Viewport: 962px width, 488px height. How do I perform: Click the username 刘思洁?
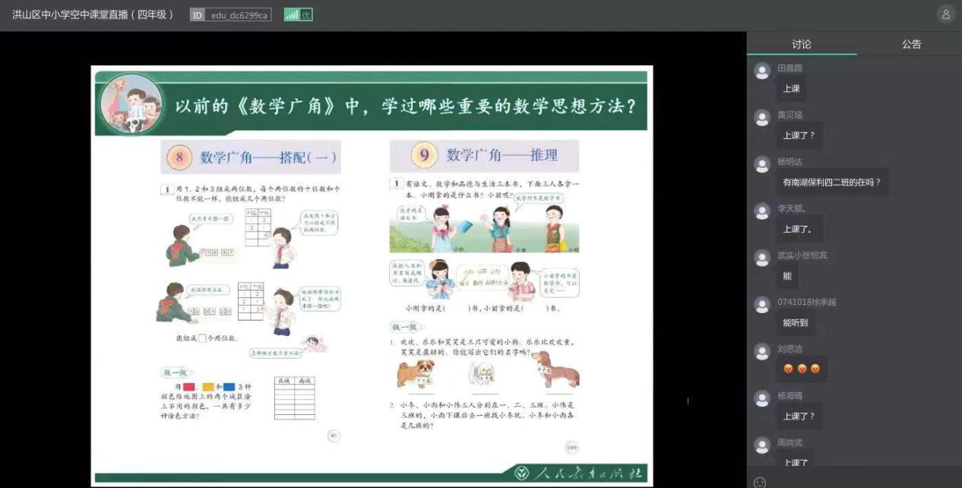pos(790,349)
